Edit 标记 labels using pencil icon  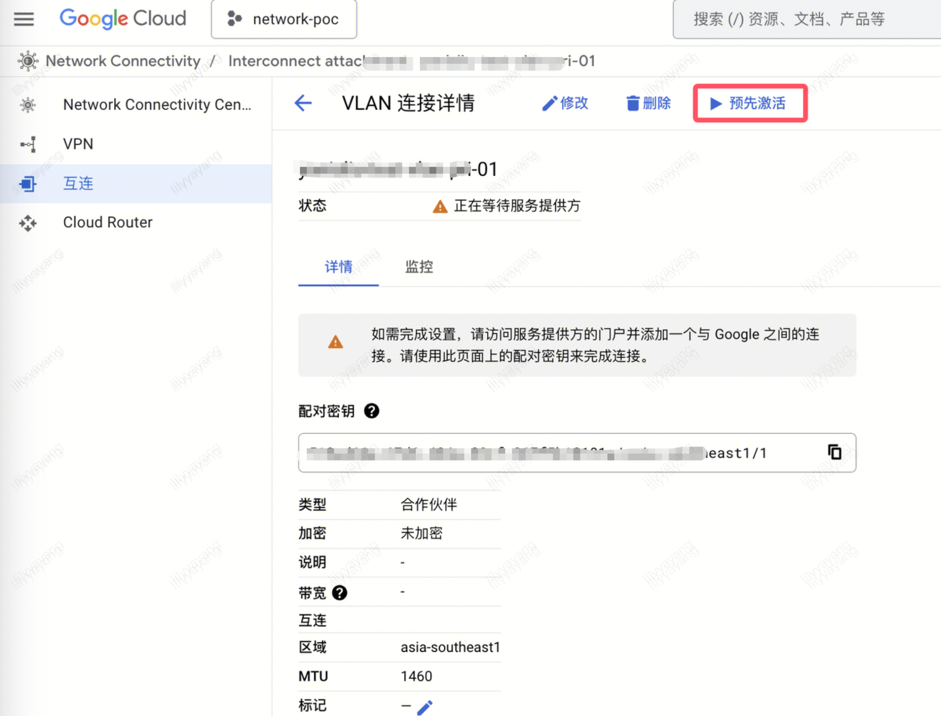point(424,707)
